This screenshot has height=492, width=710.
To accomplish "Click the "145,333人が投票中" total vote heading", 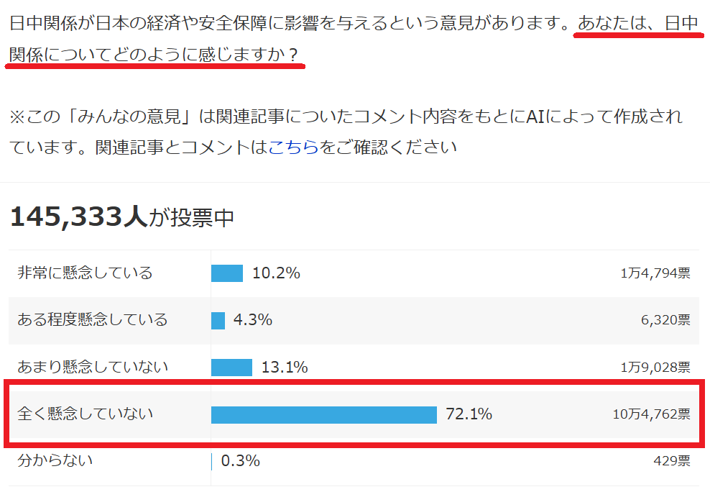I will coord(122,217).
